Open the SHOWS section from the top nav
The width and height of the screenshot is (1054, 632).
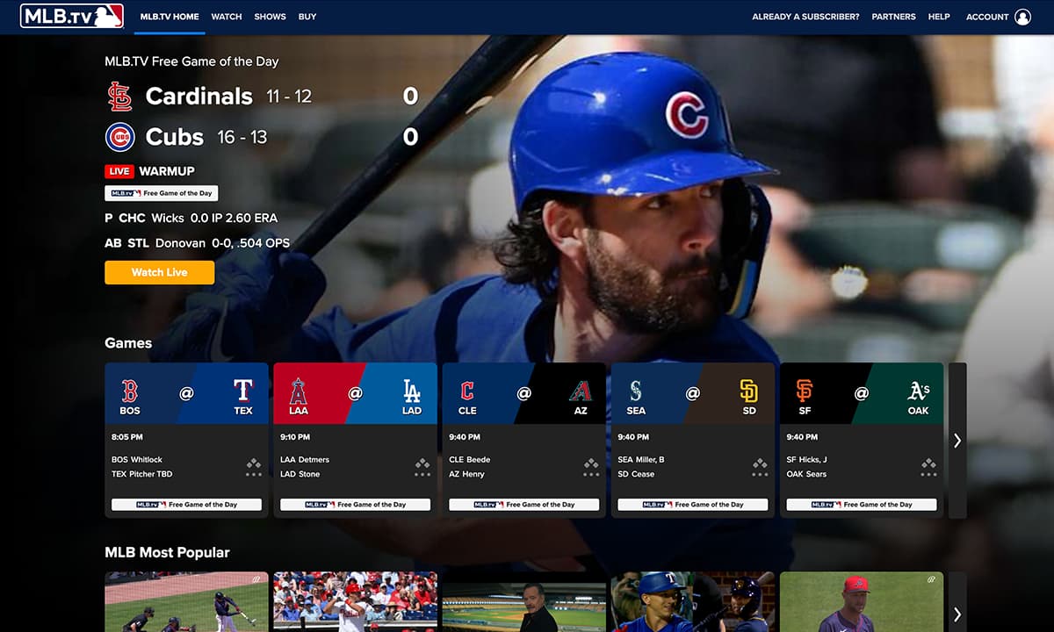270,16
